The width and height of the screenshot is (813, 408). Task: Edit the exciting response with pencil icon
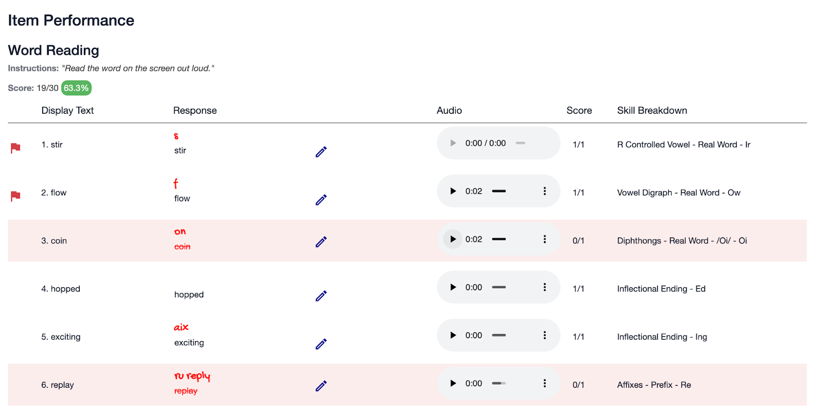click(321, 344)
